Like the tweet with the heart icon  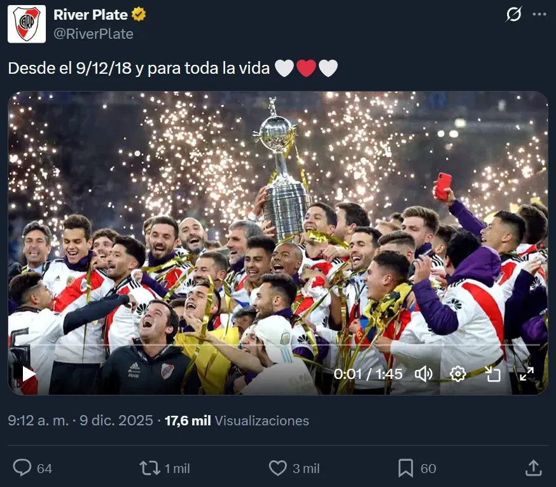tap(278, 469)
